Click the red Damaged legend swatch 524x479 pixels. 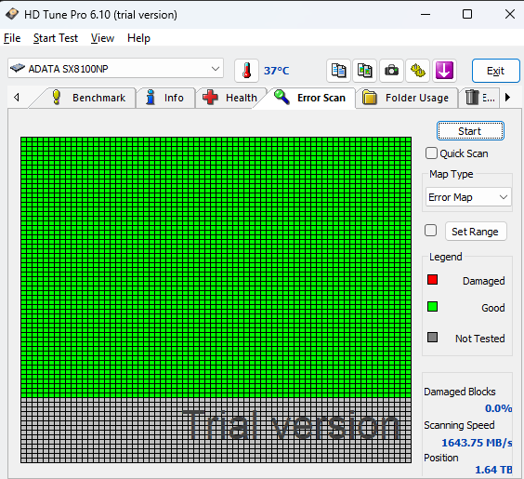(x=432, y=280)
